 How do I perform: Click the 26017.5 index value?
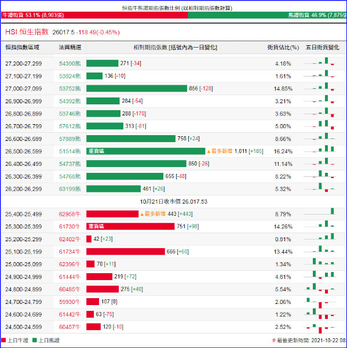pyautogui.click(x=63, y=32)
